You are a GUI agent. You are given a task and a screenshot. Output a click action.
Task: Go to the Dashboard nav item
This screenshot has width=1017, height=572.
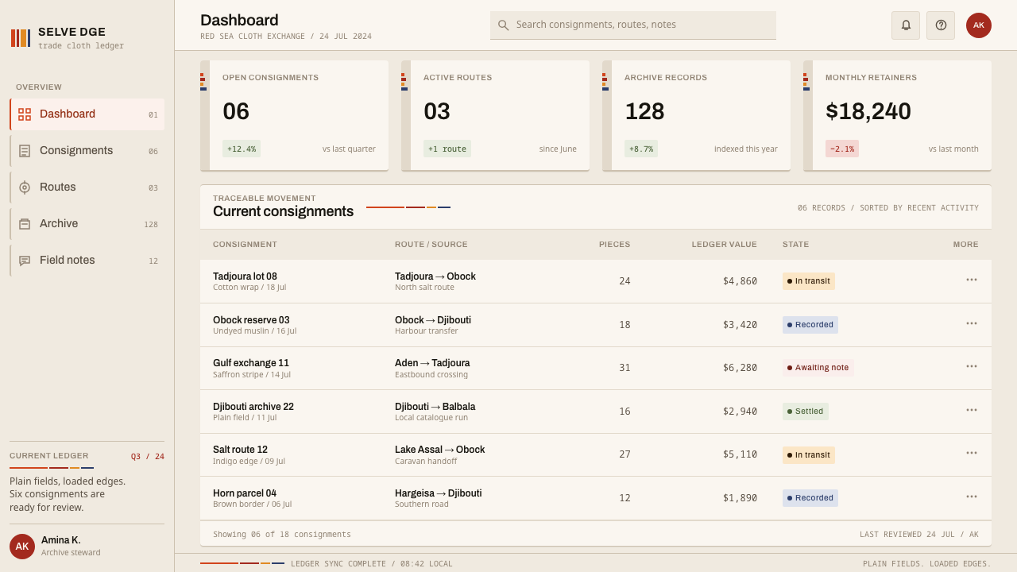87,114
